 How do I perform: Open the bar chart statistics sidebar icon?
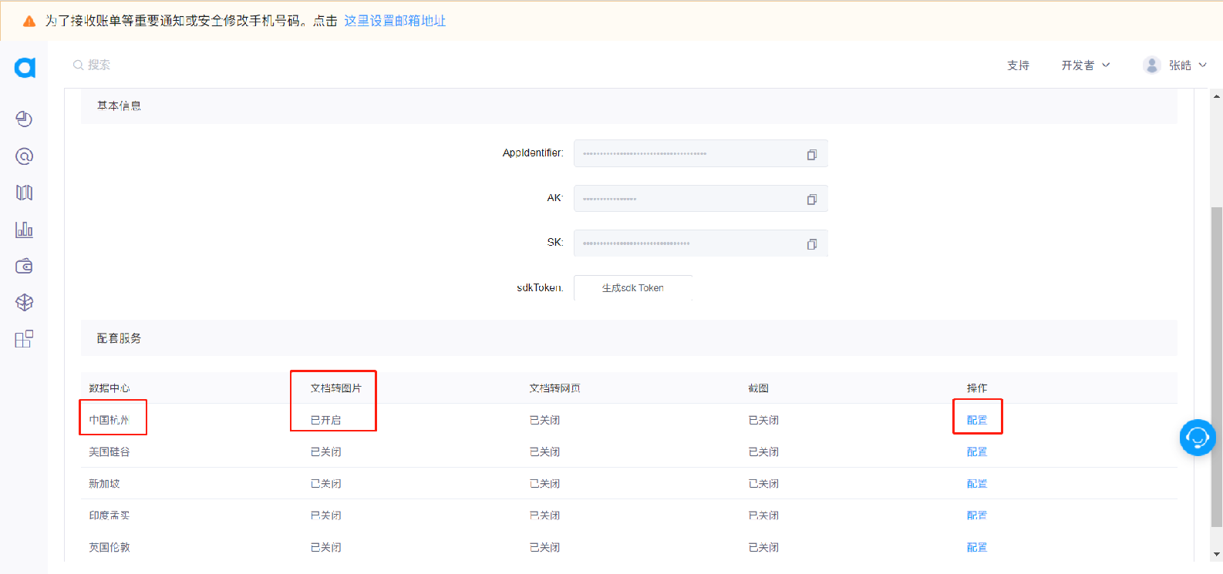pyautogui.click(x=24, y=229)
